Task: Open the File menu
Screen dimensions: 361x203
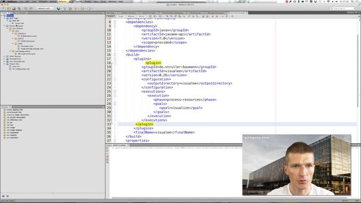Action: tap(21, 1)
